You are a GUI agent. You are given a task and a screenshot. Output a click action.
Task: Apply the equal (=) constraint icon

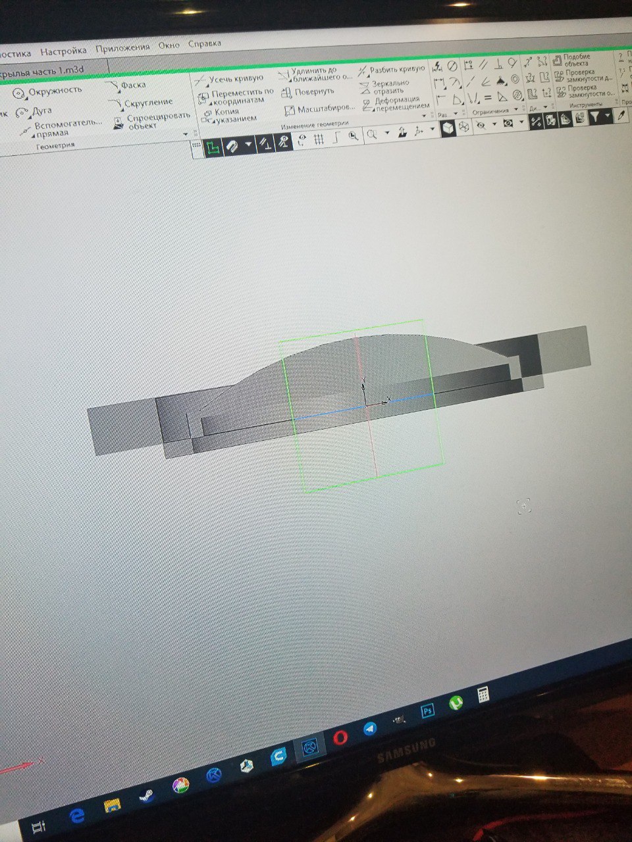[x=488, y=98]
